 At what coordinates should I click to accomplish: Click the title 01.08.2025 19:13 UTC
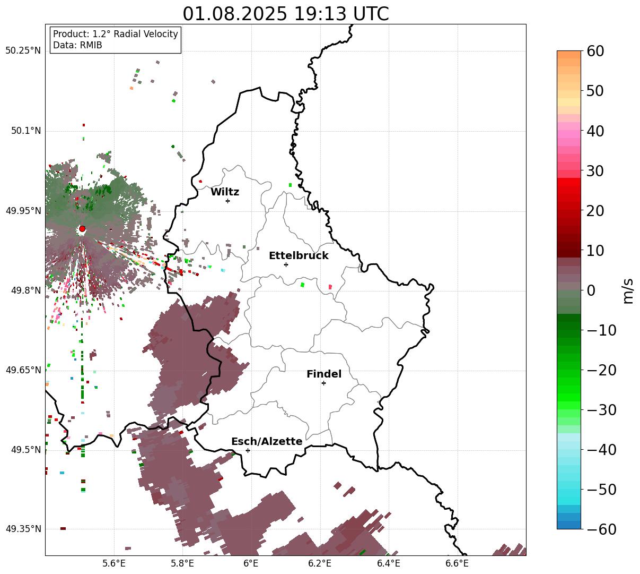[x=286, y=14]
